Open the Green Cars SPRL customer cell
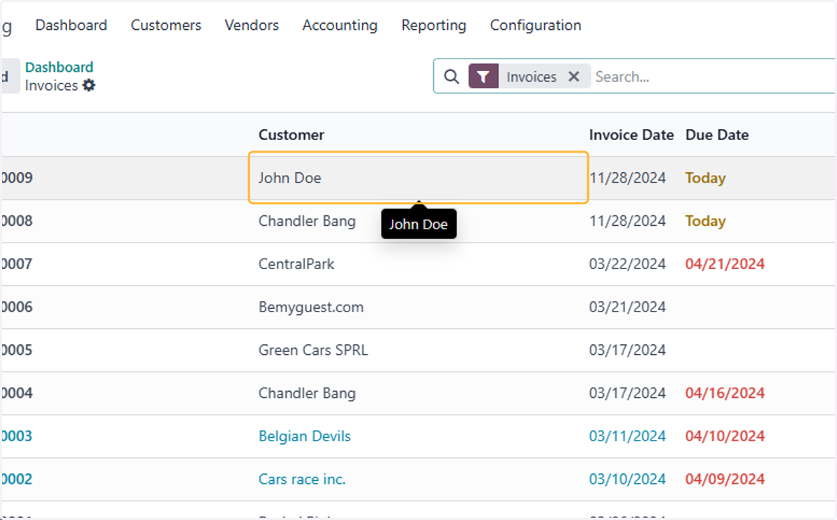This screenshot has height=520, width=837. 313,350
